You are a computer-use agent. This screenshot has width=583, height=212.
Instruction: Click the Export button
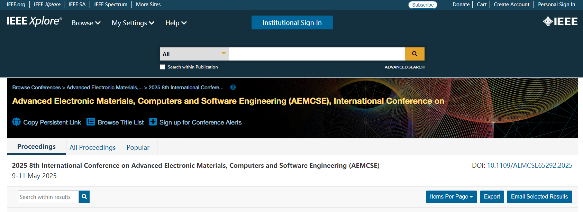492,197
